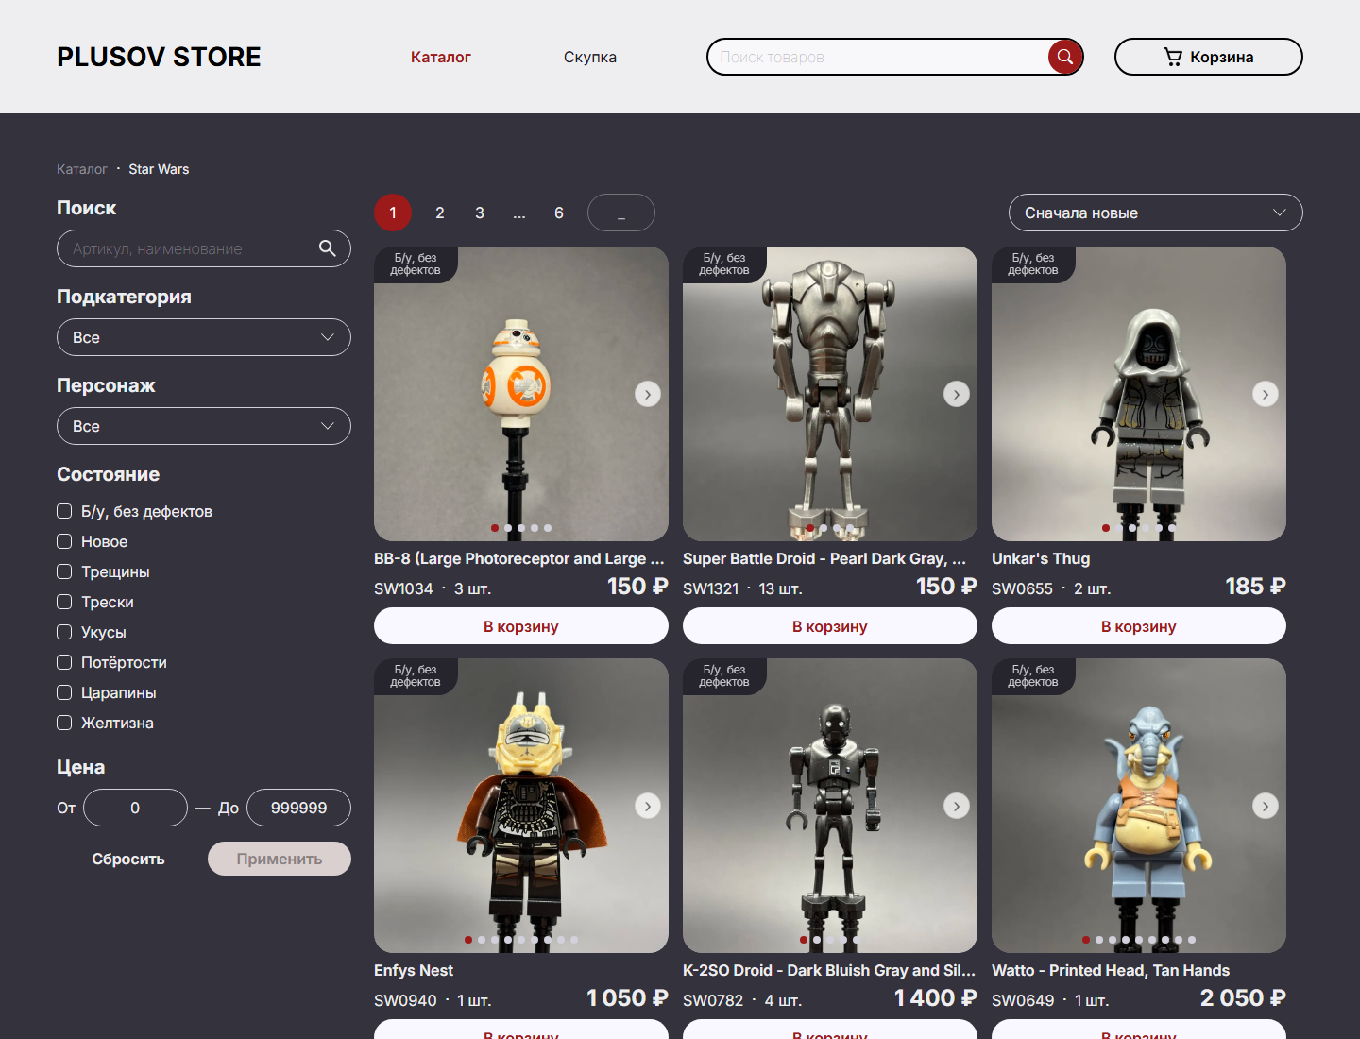Open the Unkar's Thug product photo
Screen dimensions: 1360x1039
coord(1139,394)
